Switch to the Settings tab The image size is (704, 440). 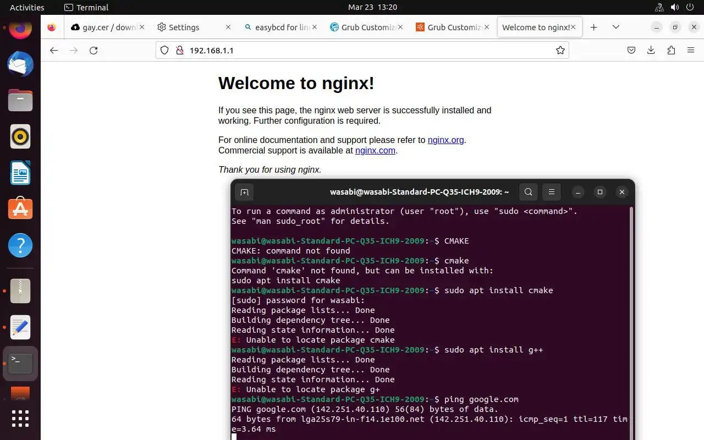click(x=194, y=27)
